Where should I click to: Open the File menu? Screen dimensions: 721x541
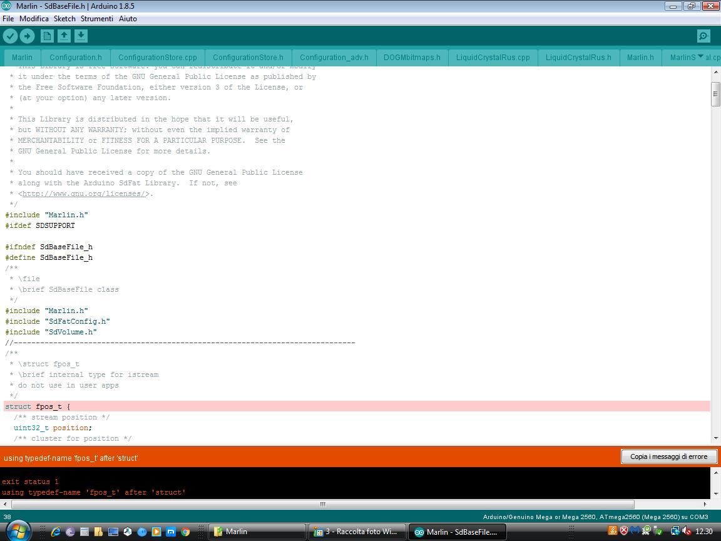click(x=8, y=19)
